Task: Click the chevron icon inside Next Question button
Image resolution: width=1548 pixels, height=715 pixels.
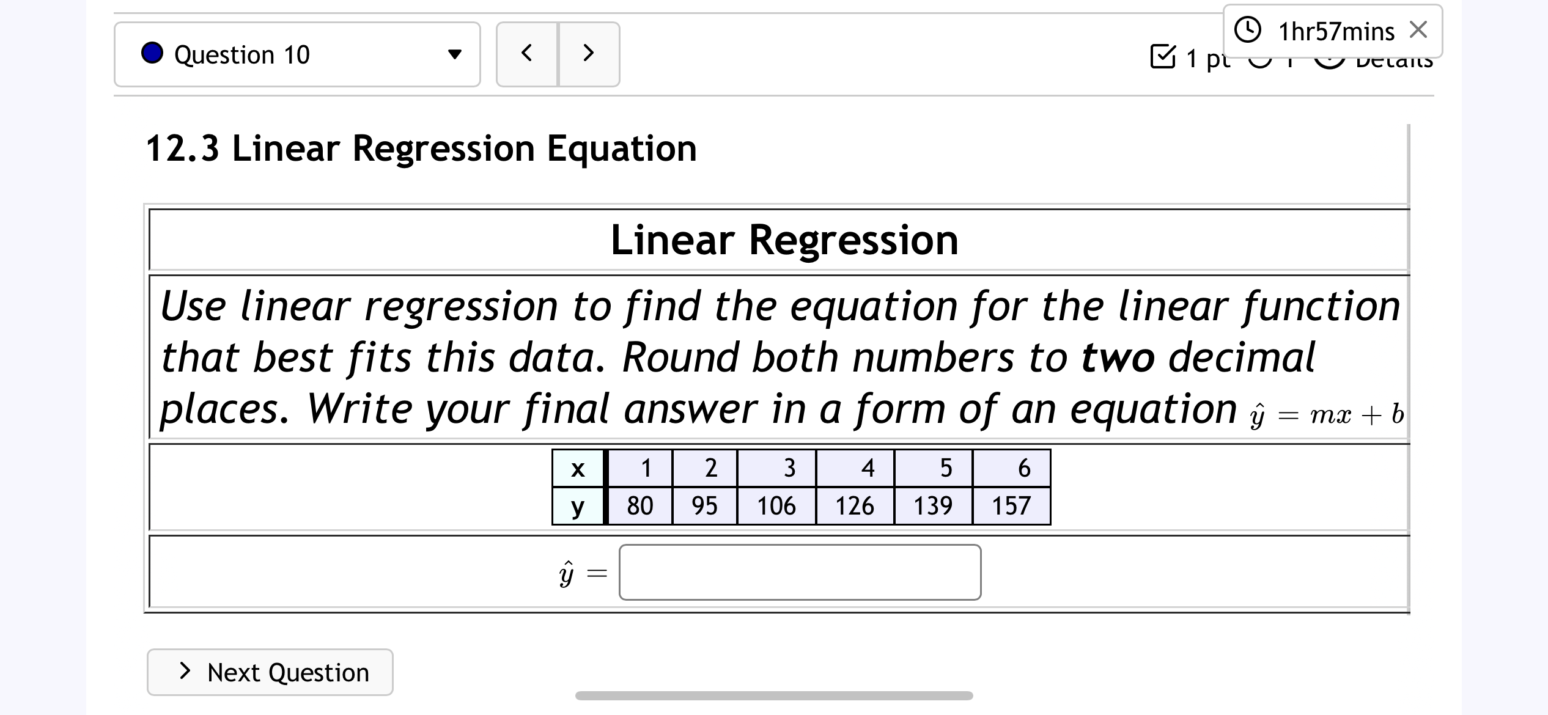Action: pos(185,672)
